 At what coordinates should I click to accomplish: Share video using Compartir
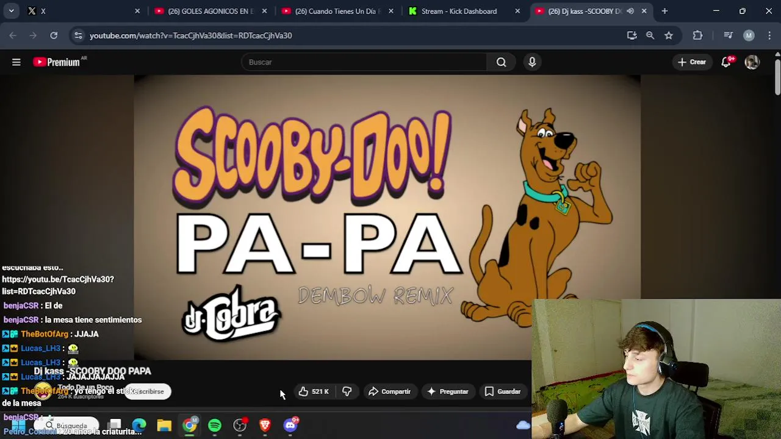coord(389,391)
